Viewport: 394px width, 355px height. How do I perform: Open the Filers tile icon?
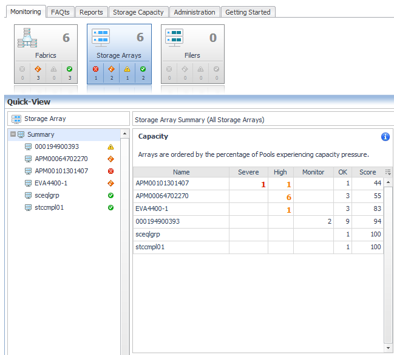tap(174, 38)
